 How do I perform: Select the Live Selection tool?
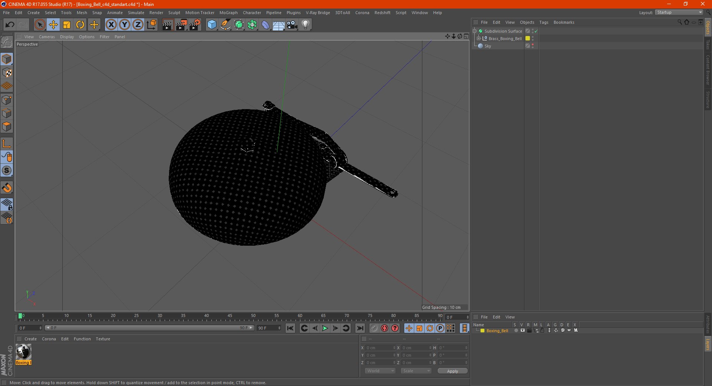[40, 25]
